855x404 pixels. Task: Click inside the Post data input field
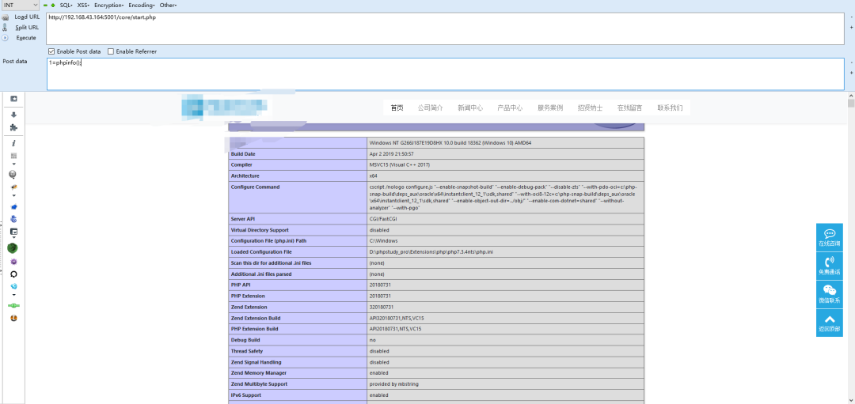click(x=445, y=74)
